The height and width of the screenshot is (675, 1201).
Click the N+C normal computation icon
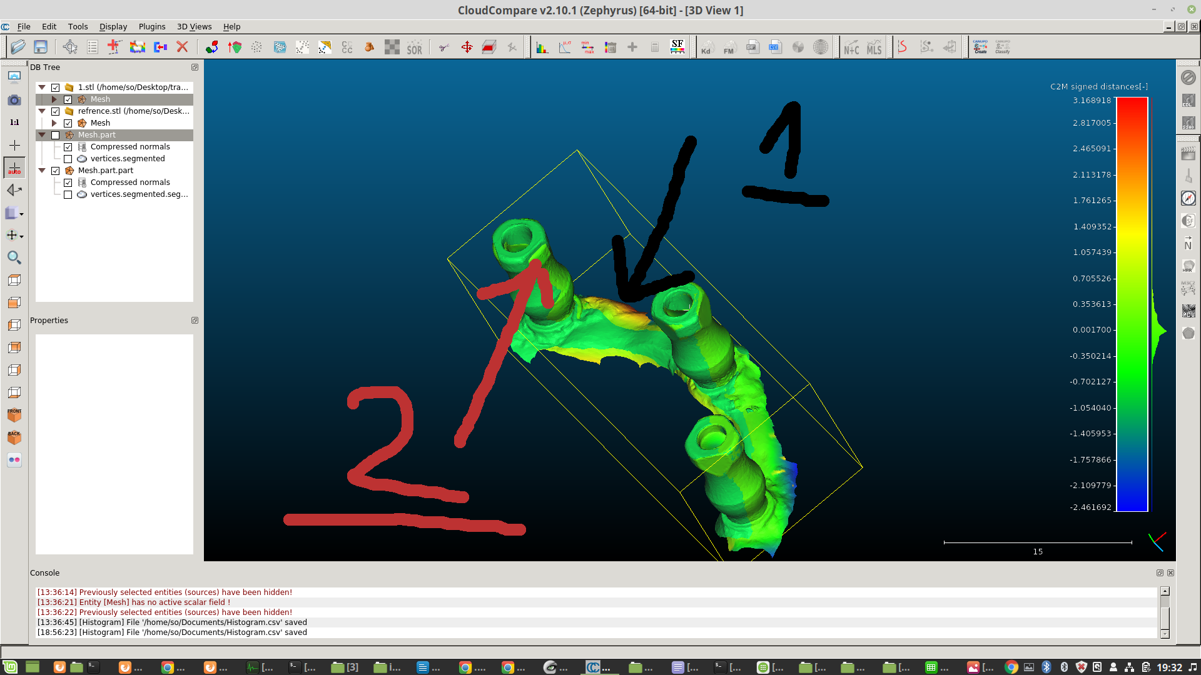coord(851,47)
